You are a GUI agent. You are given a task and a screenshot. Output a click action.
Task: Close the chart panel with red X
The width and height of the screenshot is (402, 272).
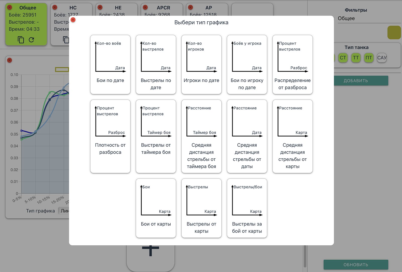10,60
